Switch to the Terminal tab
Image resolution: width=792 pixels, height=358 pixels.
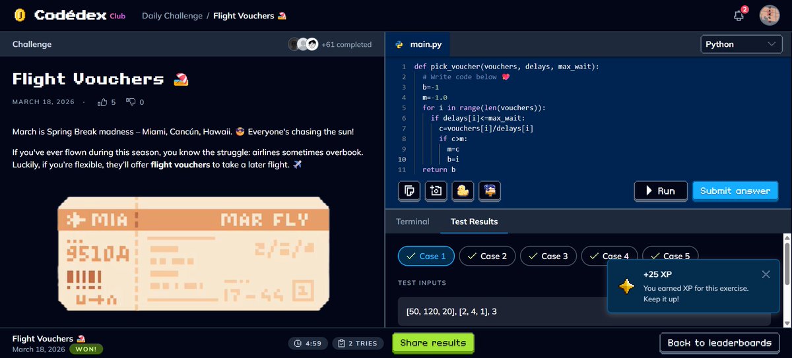pyautogui.click(x=412, y=222)
